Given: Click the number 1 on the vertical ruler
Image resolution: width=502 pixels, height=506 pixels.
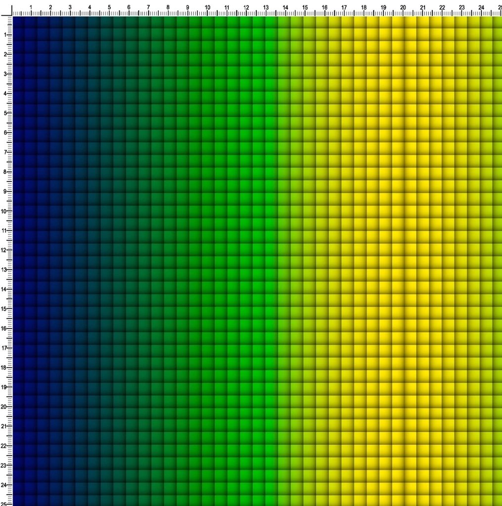Looking at the screenshot, I should tap(5, 35).
